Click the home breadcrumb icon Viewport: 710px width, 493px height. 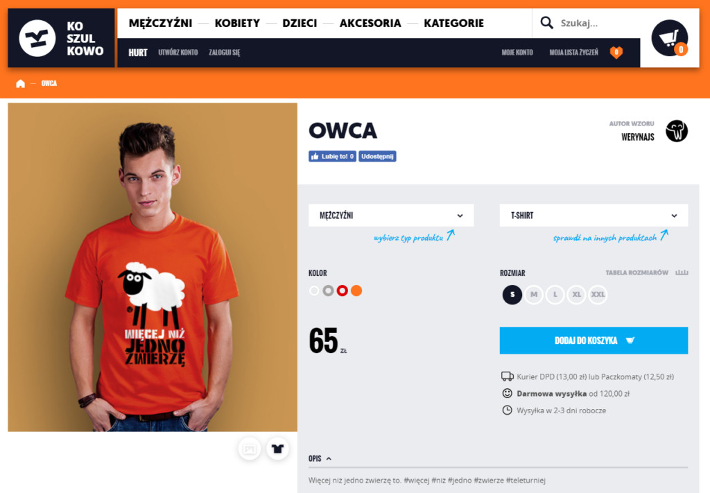pos(20,83)
